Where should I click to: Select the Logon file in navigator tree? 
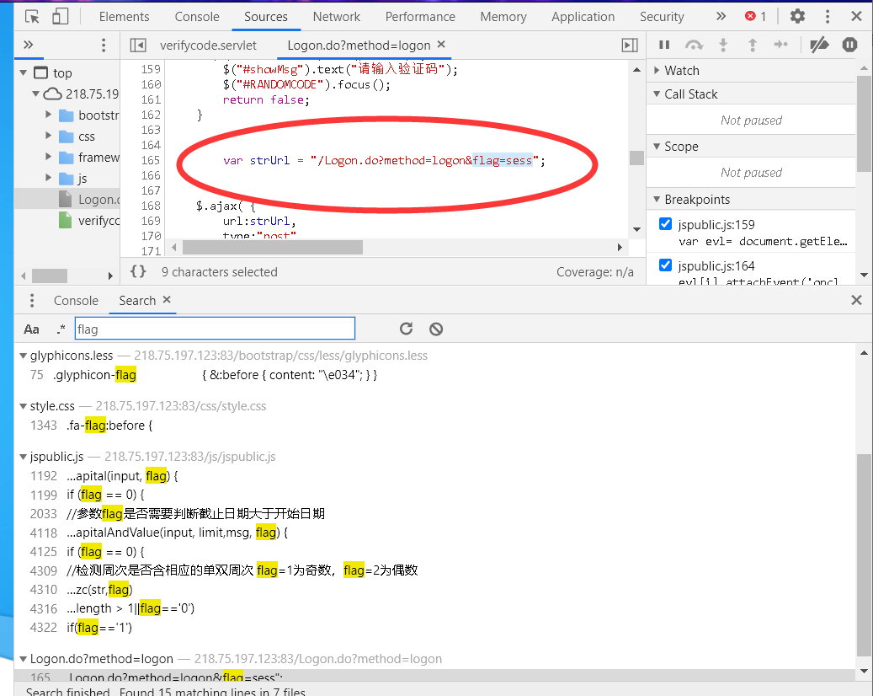[89, 200]
